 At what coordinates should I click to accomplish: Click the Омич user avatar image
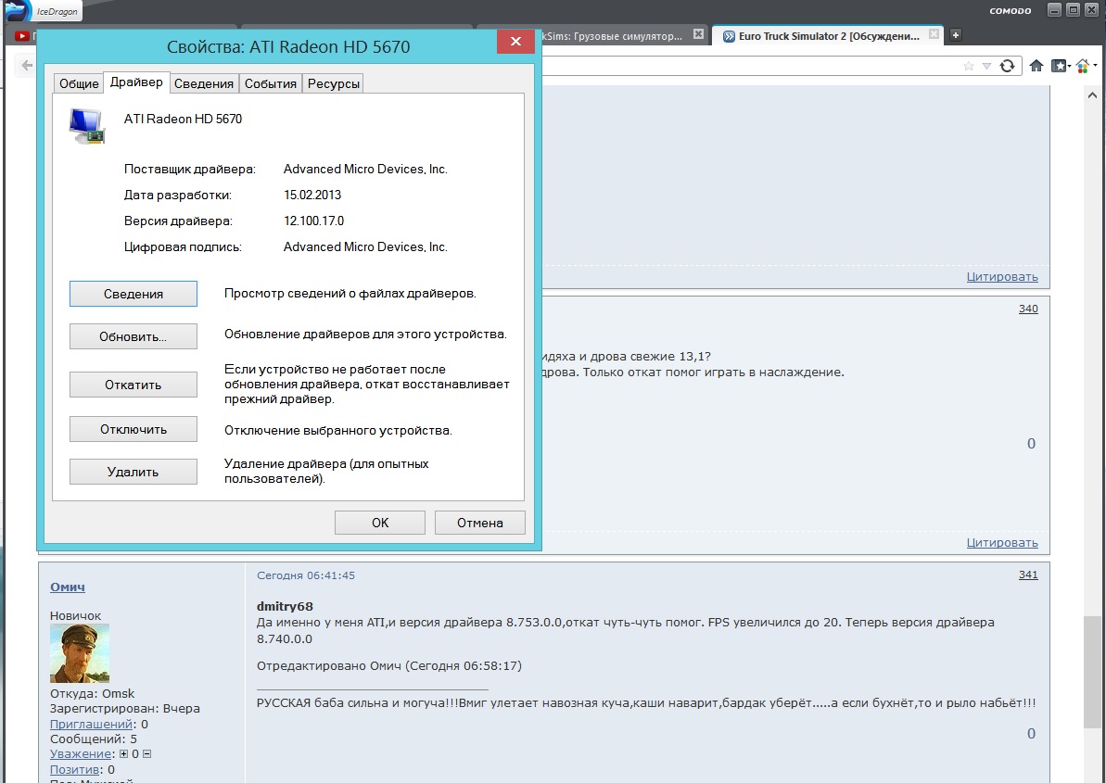(x=80, y=653)
